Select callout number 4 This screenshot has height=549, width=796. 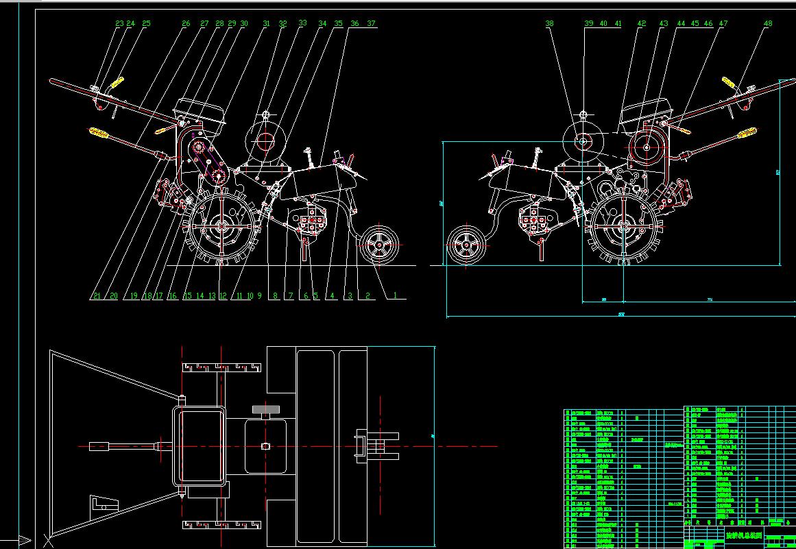point(332,296)
